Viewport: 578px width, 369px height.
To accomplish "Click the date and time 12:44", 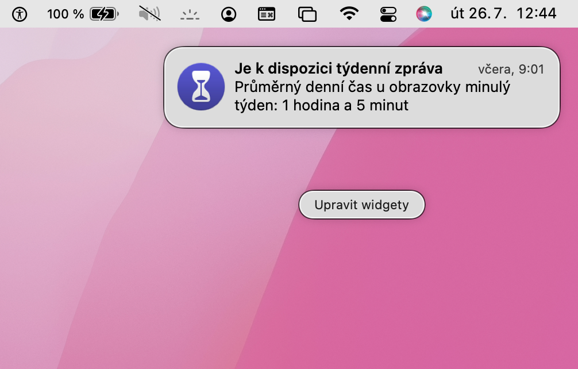I will 503,14.
